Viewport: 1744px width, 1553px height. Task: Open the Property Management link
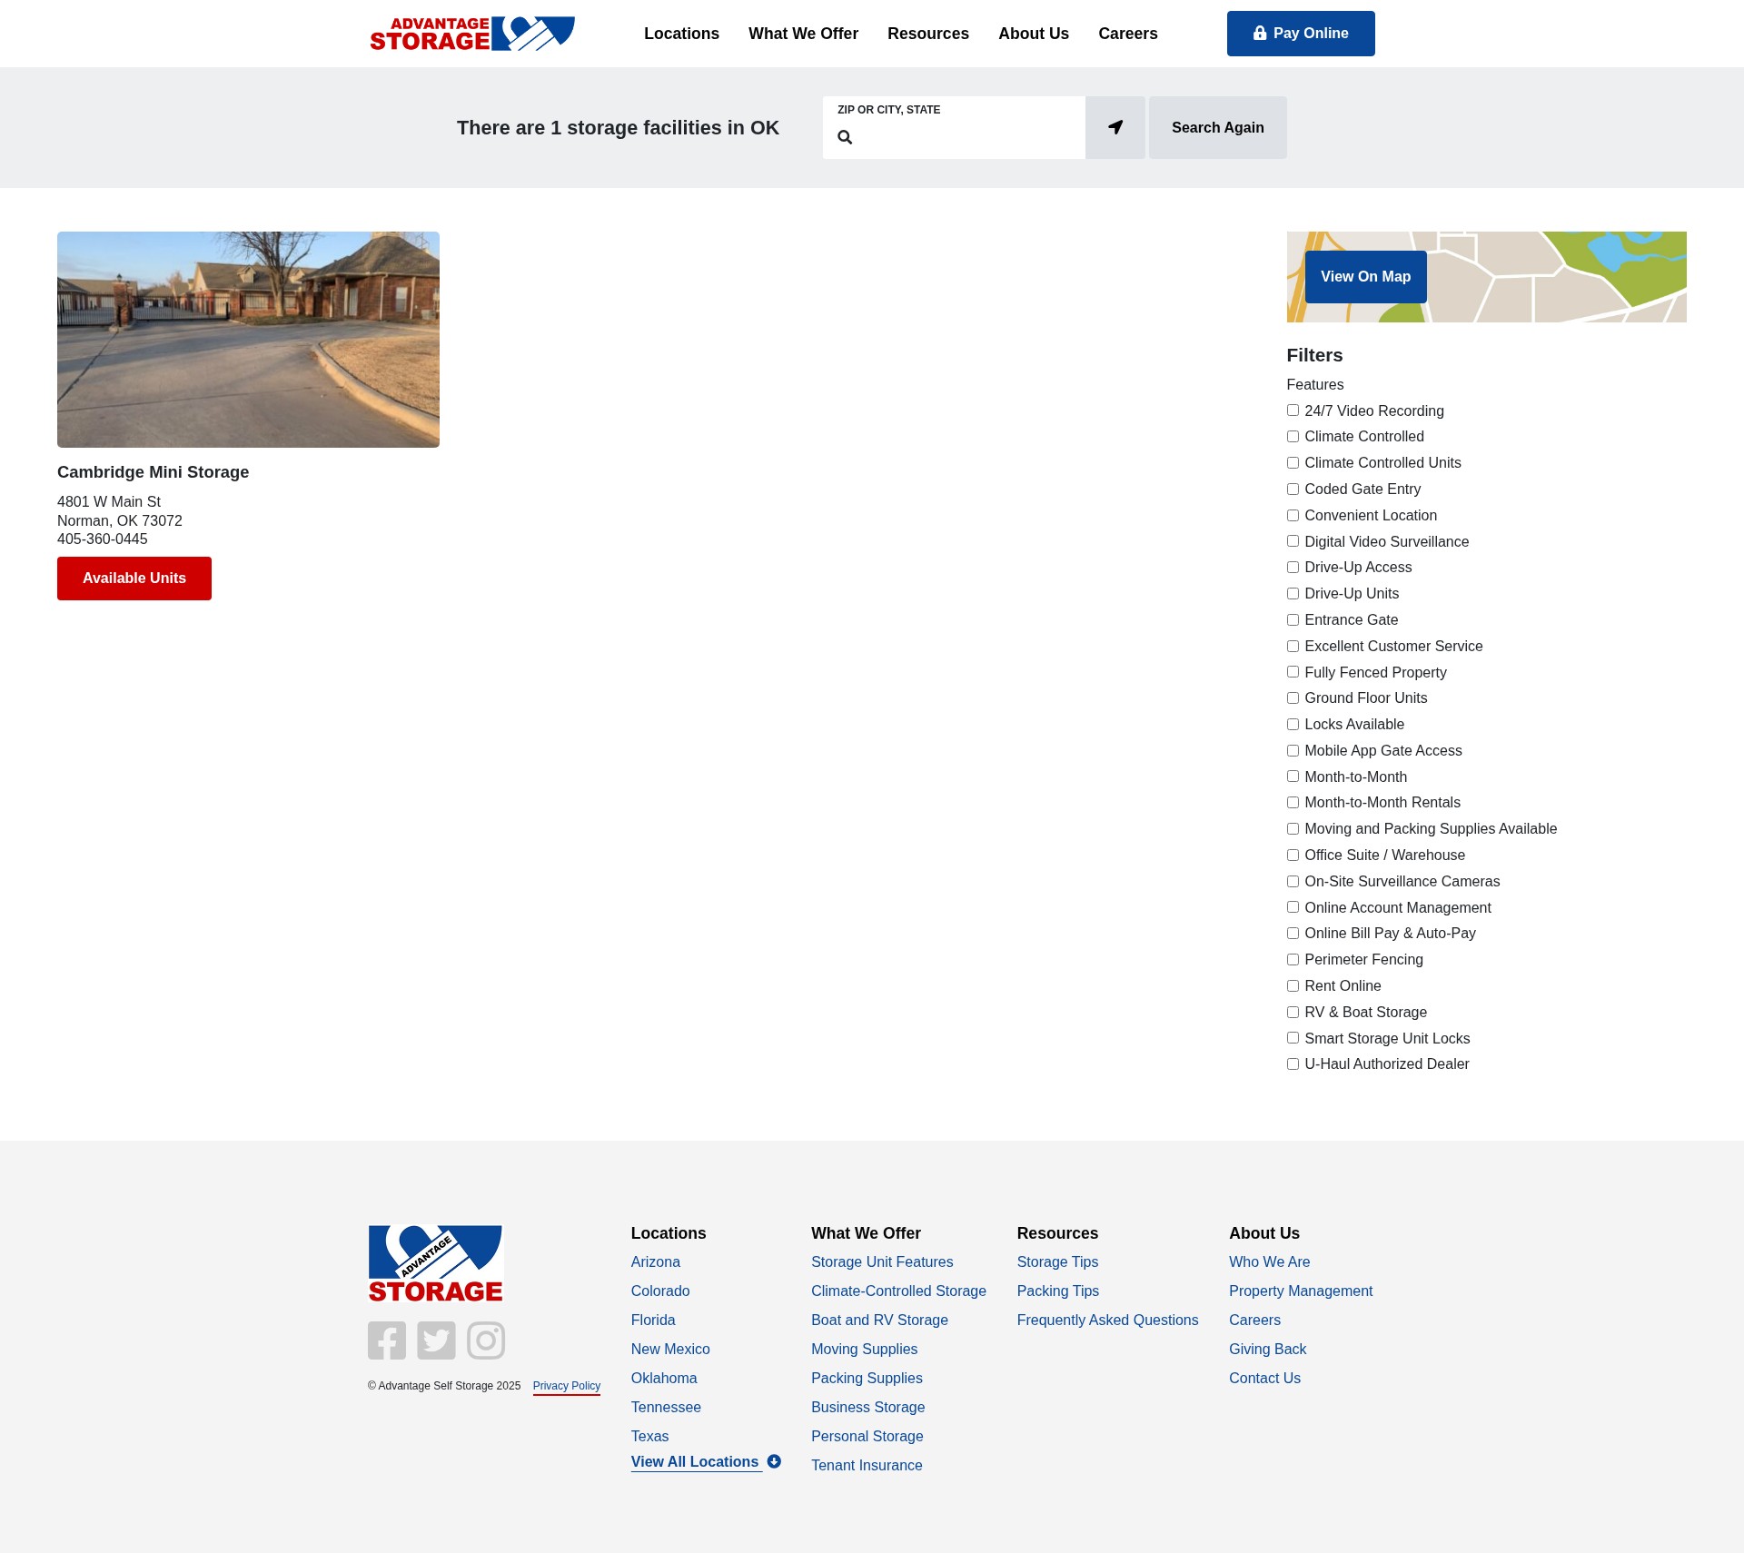[x=1301, y=1291]
